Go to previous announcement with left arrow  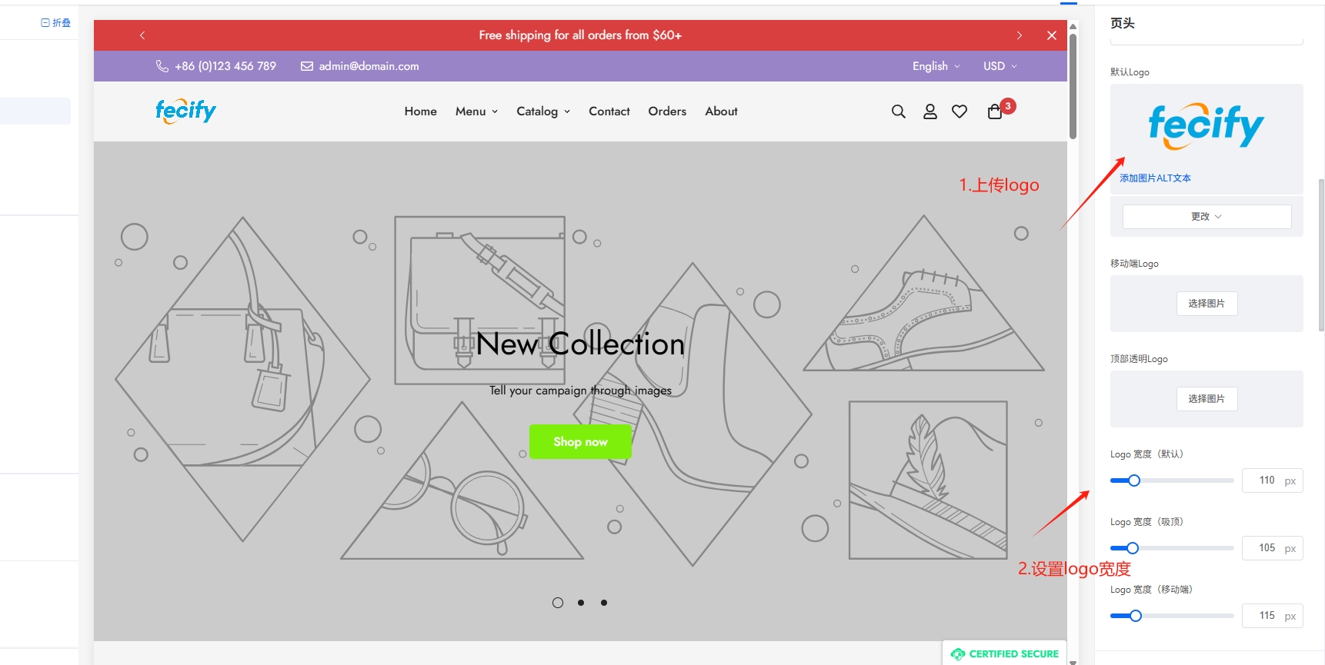pos(142,35)
